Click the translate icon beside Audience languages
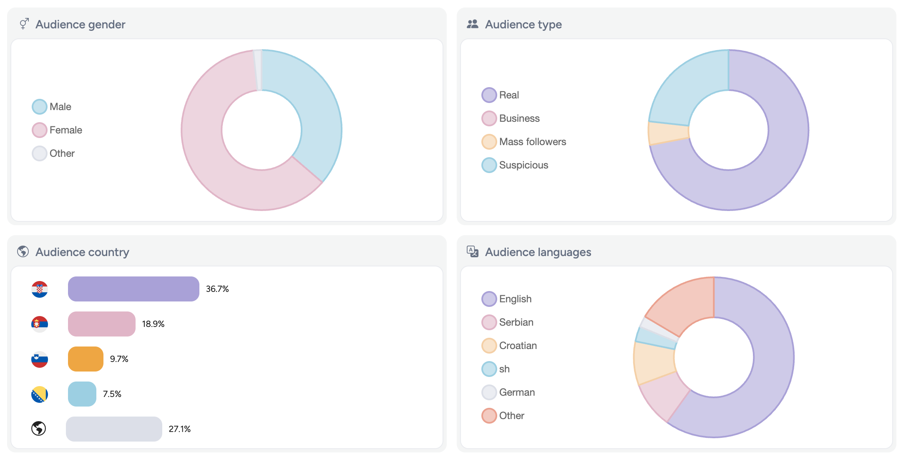 point(472,251)
